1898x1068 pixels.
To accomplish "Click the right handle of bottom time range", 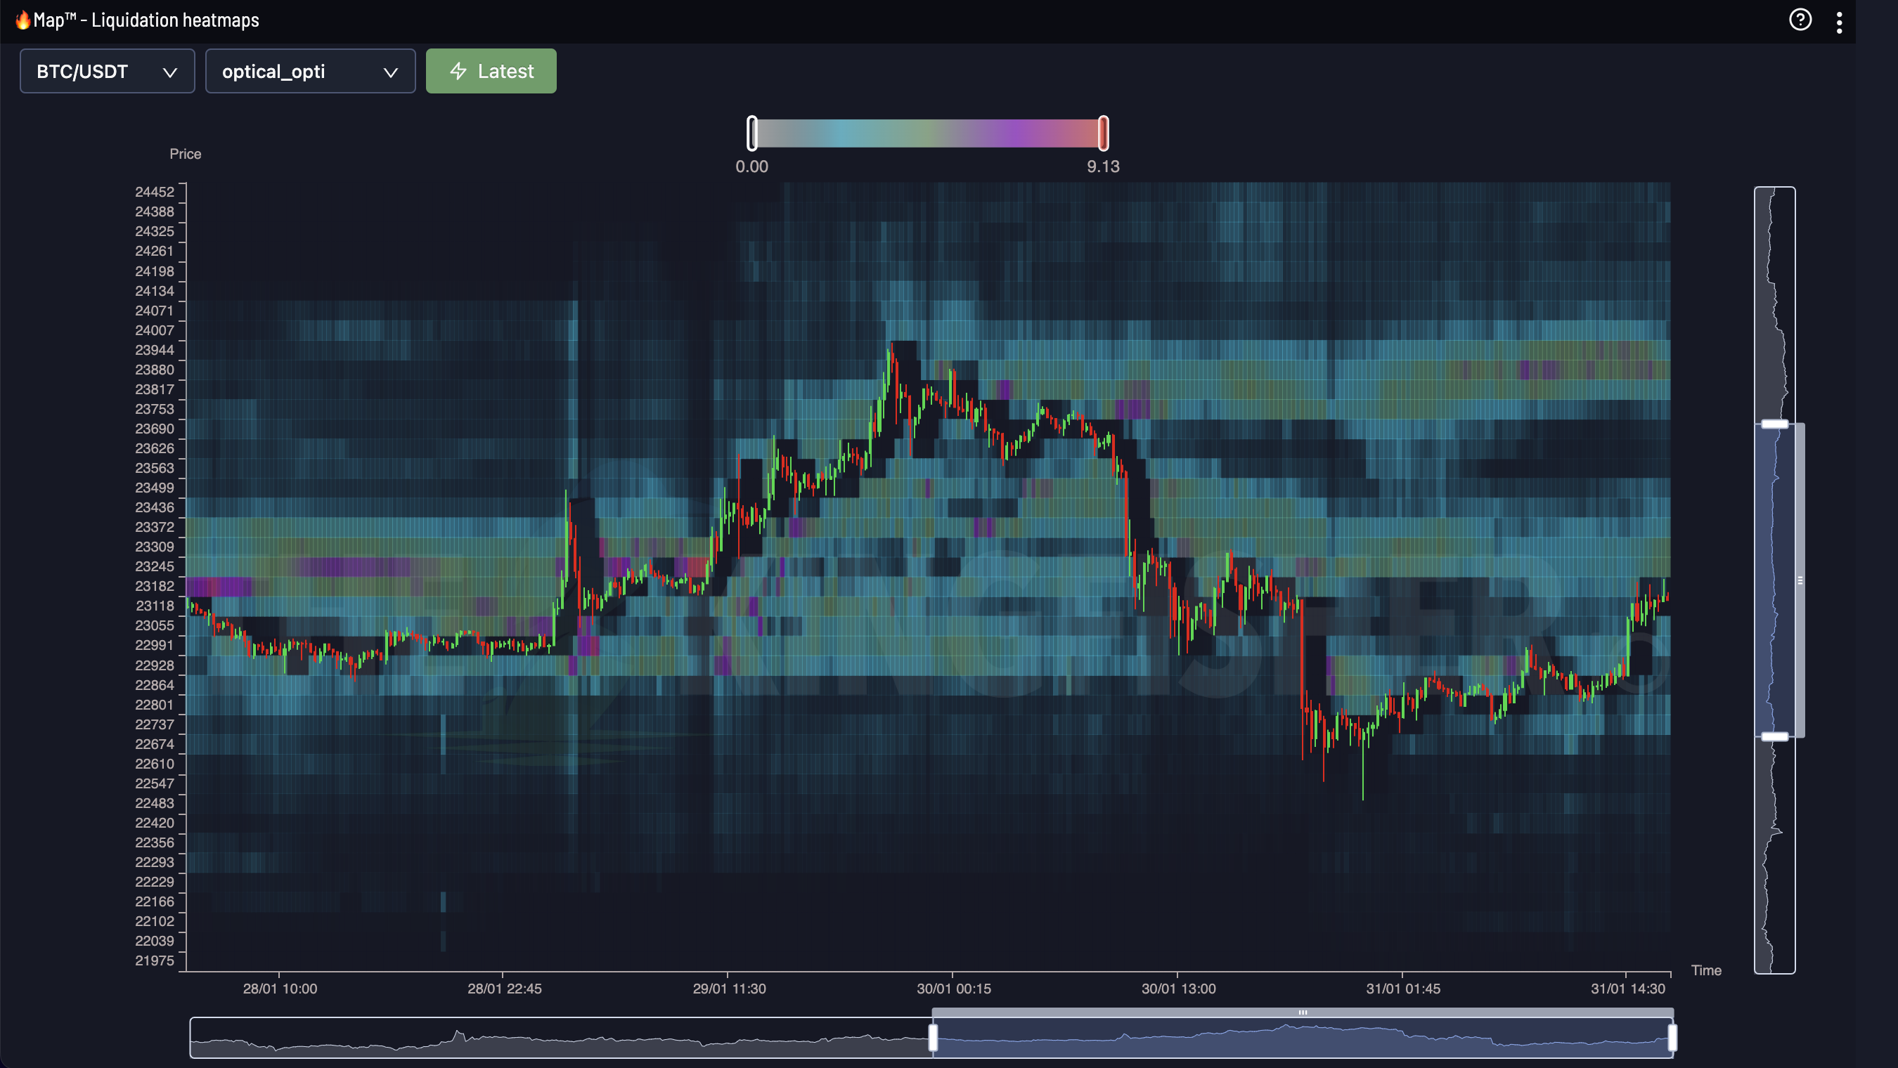I will [x=1672, y=1038].
